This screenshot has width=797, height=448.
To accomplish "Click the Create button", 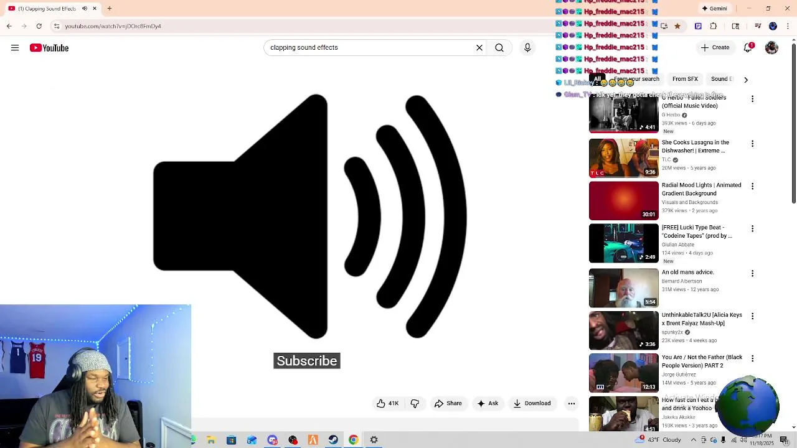I will tap(715, 47).
